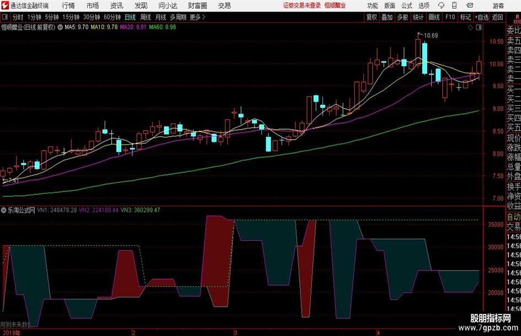This screenshot has height=336, width=521.
Task: Click the mobile phone icon in top bar
Action: pyautogui.click(x=454, y=6)
